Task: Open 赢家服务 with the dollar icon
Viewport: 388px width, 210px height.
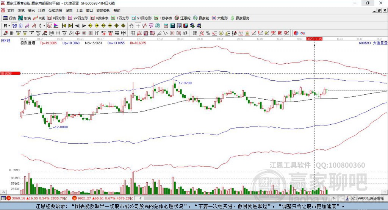Action: [240, 18]
